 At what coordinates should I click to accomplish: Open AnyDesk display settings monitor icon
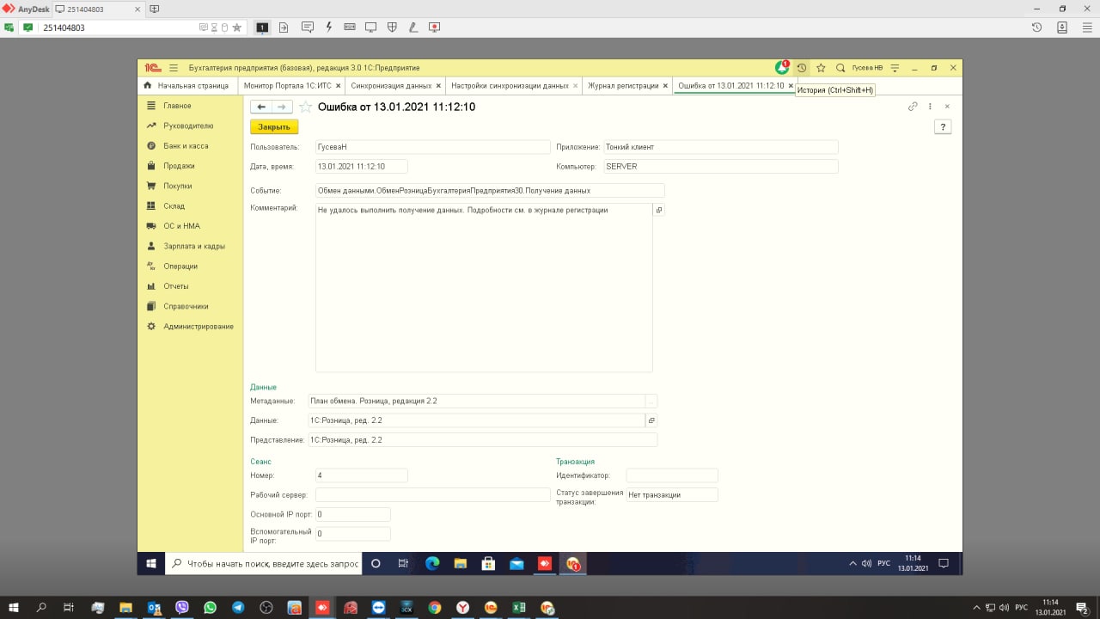coord(371,28)
